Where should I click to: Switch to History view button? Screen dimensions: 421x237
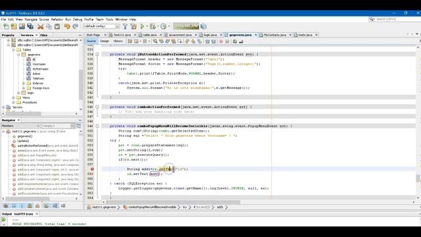pyautogui.click(x=118, y=41)
